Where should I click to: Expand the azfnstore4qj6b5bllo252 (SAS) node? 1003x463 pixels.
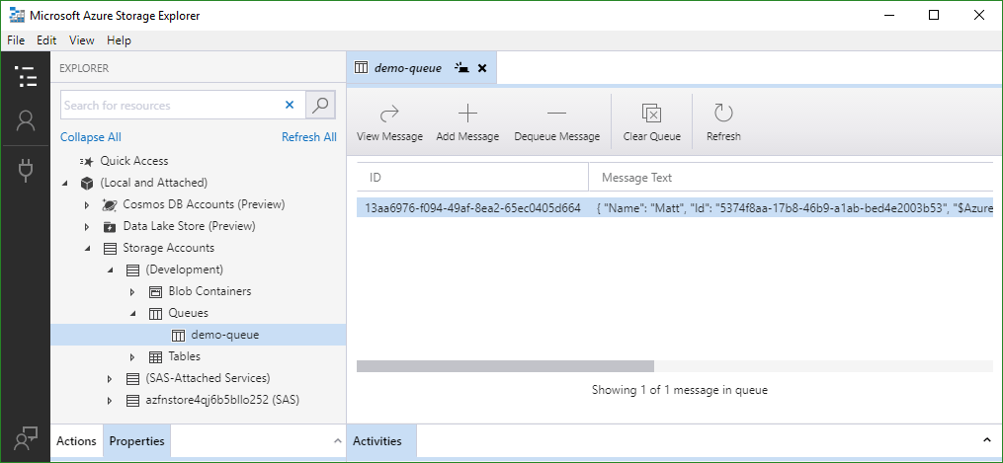click(x=110, y=401)
